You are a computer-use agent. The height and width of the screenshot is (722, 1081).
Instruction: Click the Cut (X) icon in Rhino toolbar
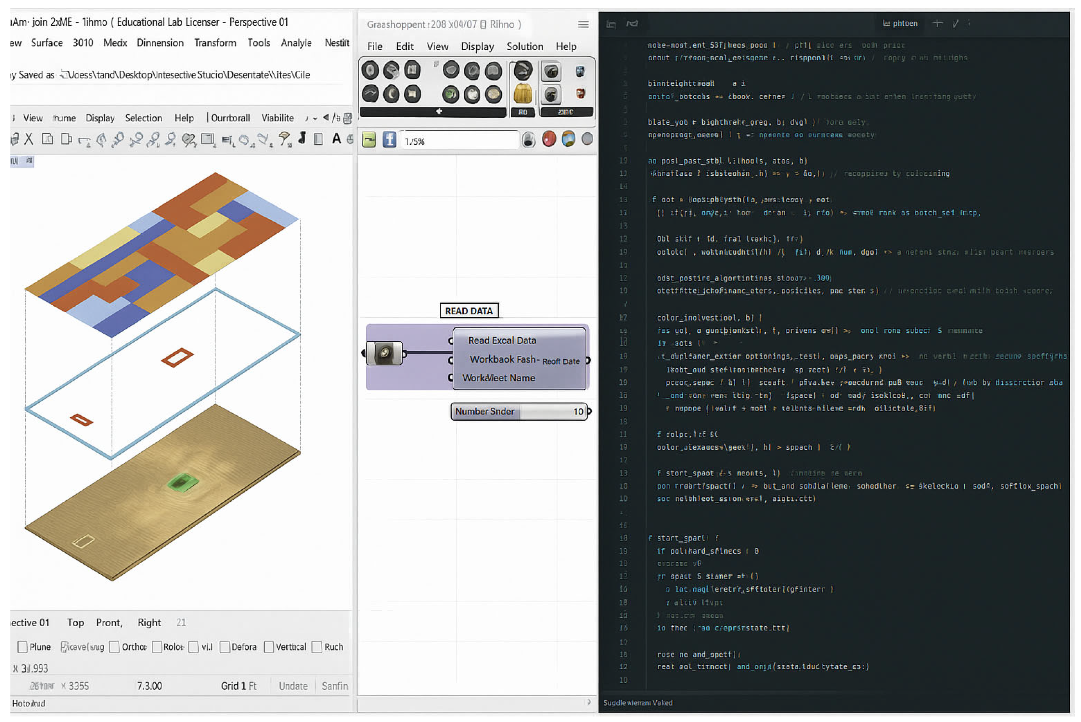point(29,139)
